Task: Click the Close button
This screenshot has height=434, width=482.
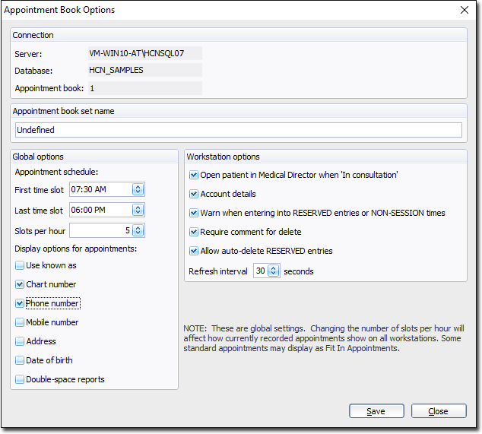Action: [x=438, y=411]
